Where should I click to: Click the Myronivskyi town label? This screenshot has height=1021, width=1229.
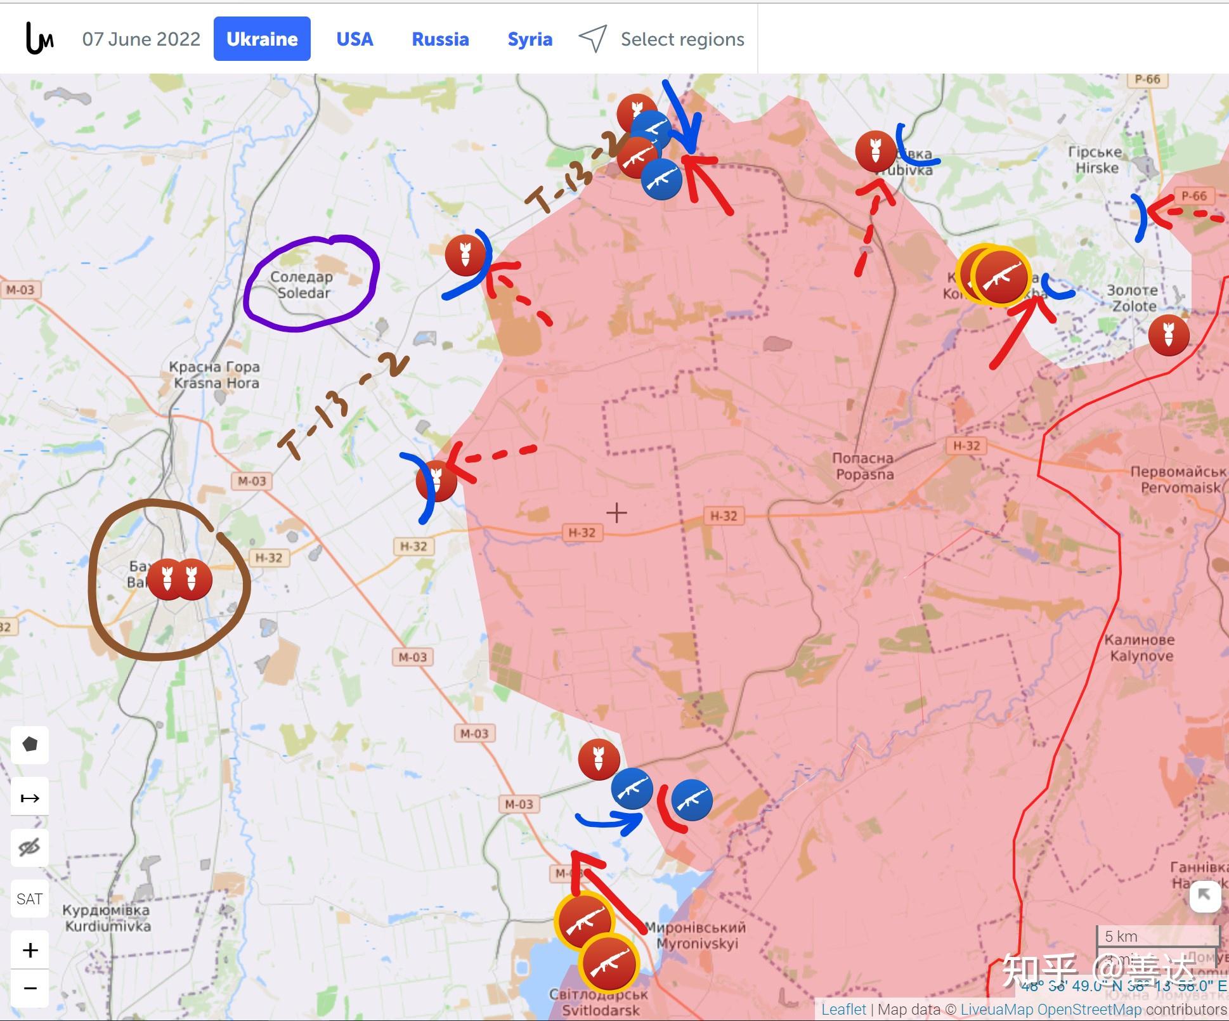[696, 935]
